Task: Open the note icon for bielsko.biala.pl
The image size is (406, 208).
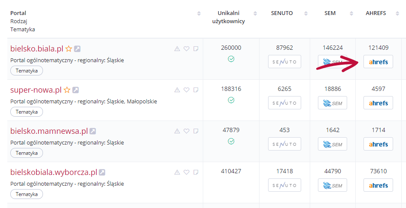Action: tap(196, 48)
